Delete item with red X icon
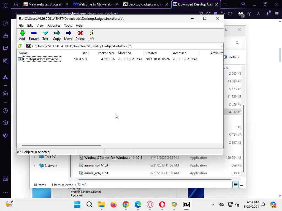 click(80, 35)
